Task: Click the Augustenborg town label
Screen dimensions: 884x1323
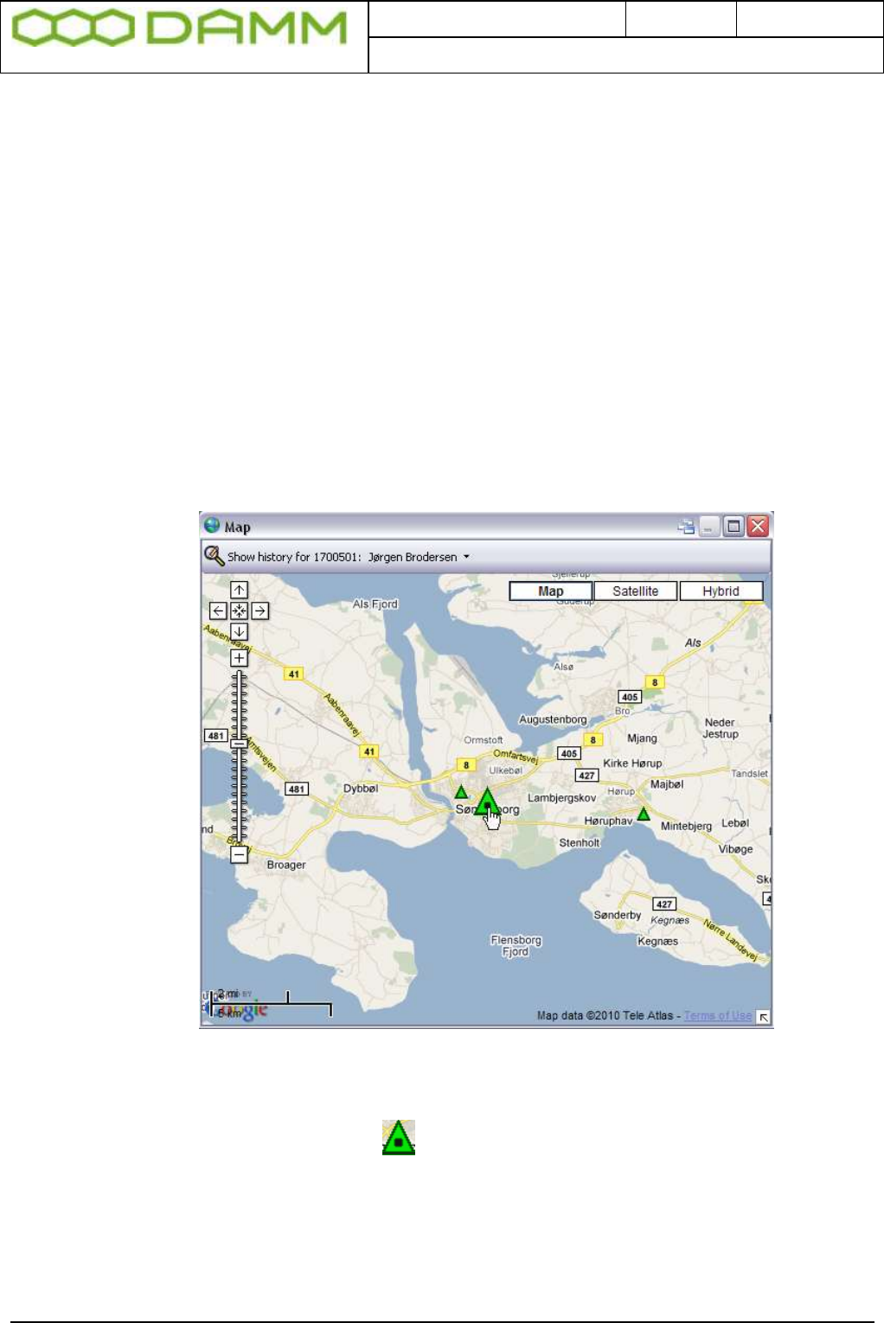Action: pos(553,719)
